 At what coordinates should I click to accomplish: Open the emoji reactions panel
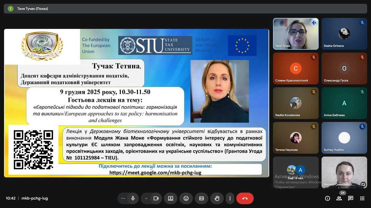[186, 198]
